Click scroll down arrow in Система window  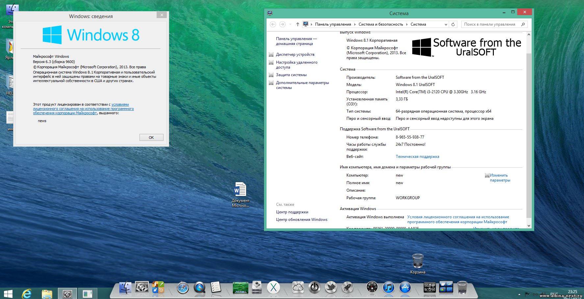click(529, 226)
